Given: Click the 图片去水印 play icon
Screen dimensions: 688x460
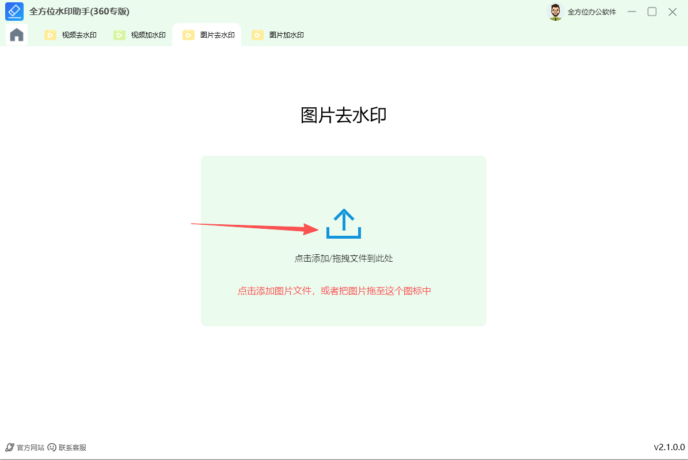Looking at the screenshot, I should coord(188,35).
